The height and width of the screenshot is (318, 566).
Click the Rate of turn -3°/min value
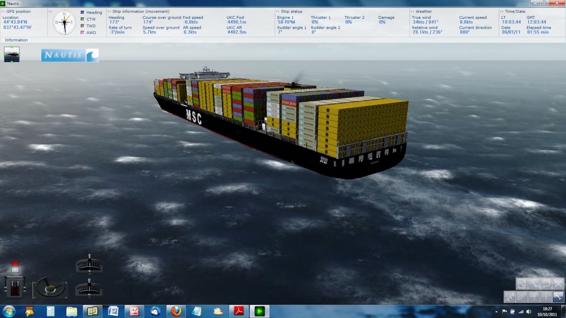pyautogui.click(x=117, y=32)
